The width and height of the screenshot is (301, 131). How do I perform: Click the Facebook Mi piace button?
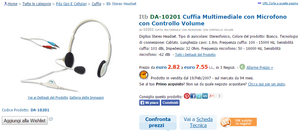tap(150, 103)
